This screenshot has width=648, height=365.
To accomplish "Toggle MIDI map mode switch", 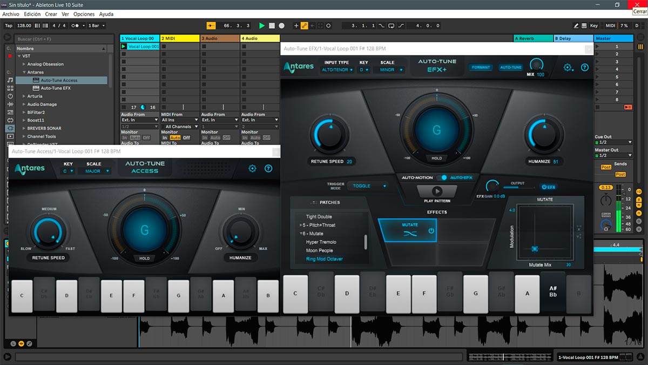I will 610,25.
